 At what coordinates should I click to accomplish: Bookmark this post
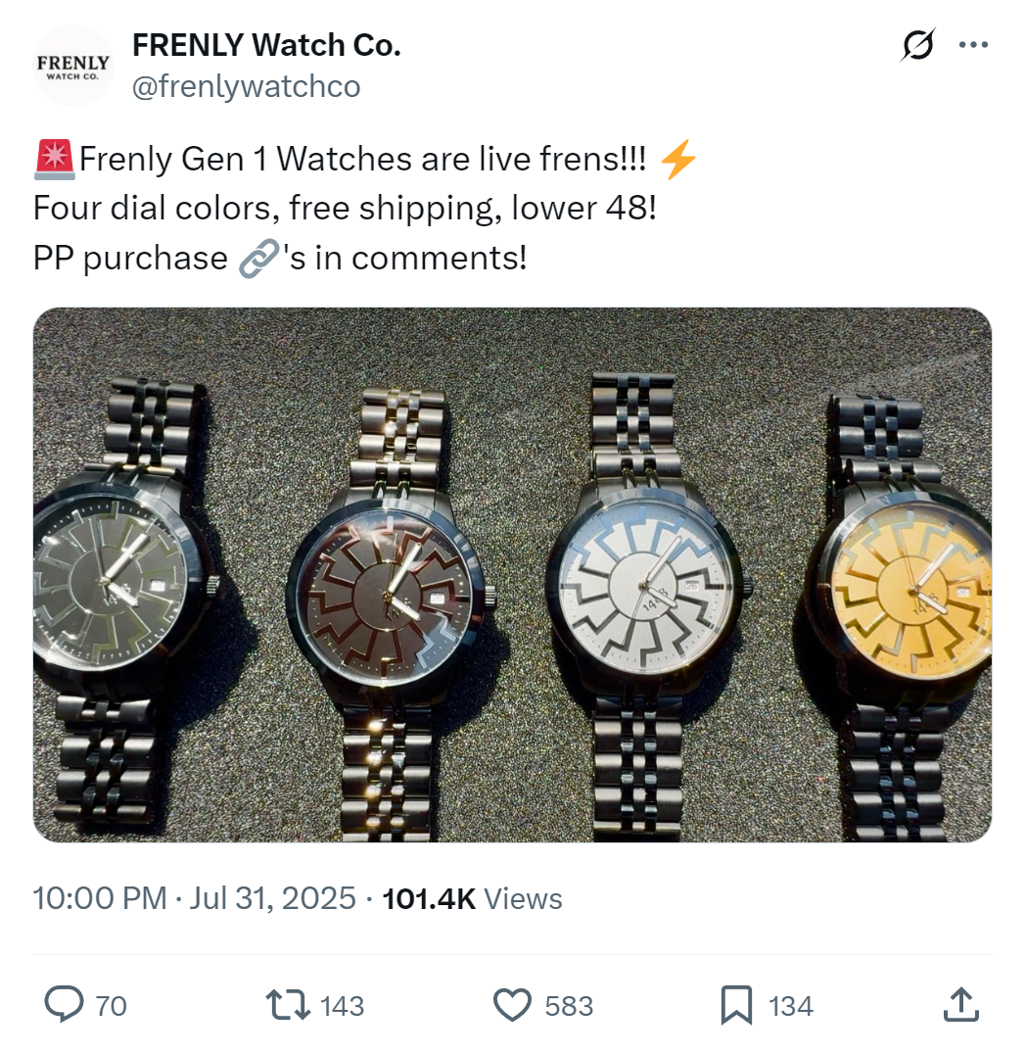(736, 1005)
